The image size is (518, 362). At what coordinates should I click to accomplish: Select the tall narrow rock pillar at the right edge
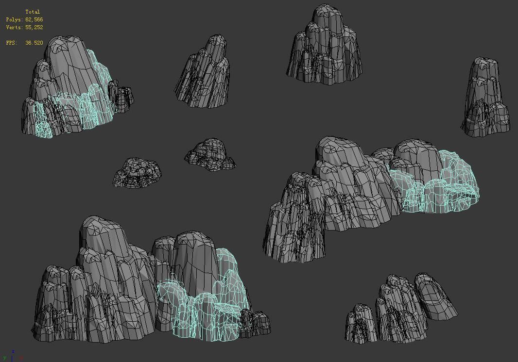[485, 98]
